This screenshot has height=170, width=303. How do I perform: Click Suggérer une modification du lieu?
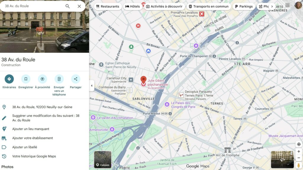(x=46, y=118)
